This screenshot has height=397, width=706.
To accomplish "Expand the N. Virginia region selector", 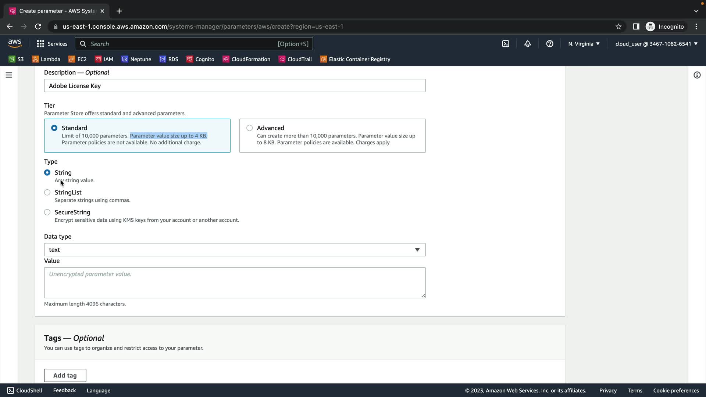I will (584, 44).
